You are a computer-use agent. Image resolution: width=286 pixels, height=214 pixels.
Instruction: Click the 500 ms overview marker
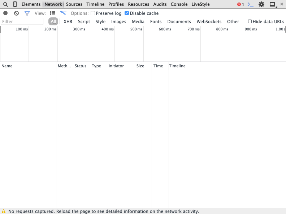136,29
